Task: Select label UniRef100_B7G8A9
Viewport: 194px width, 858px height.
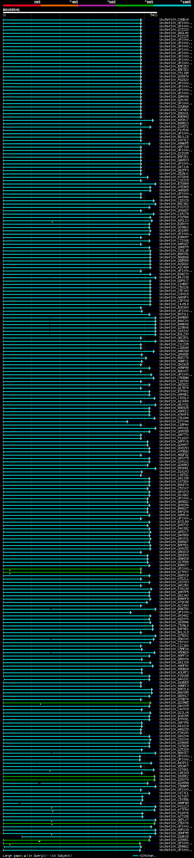Action: click(x=174, y=184)
